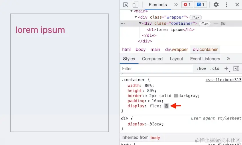Open the ellipsis actions for selected node
The width and height of the screenshot is (242, 145).
click(x=123, y=23)
